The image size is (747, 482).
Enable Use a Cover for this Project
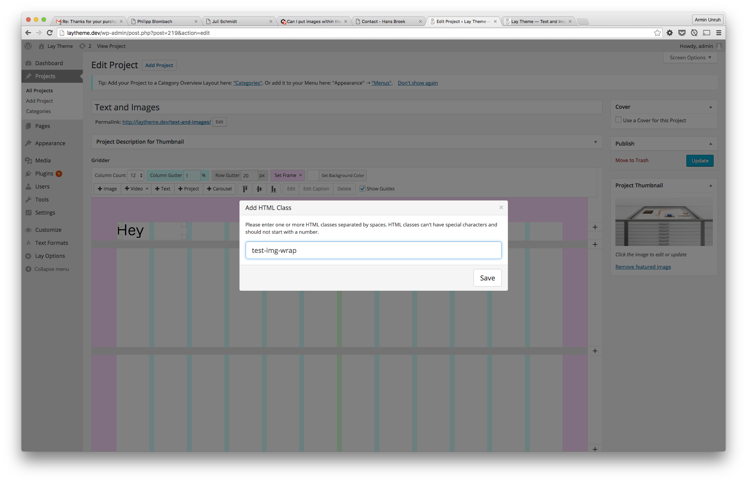coord(618,120)
